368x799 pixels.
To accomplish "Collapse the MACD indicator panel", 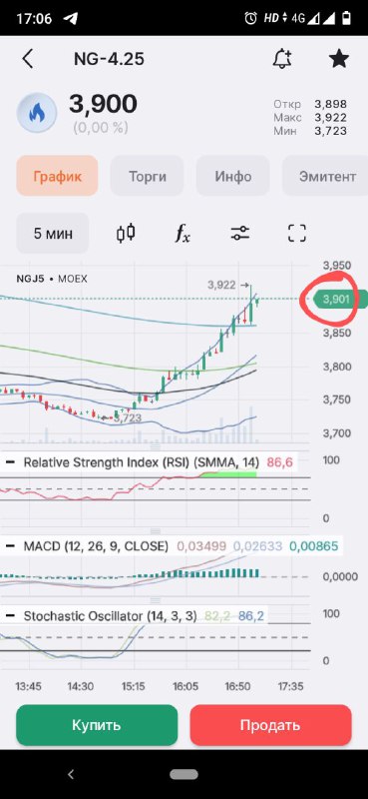I will click(10, 546).
